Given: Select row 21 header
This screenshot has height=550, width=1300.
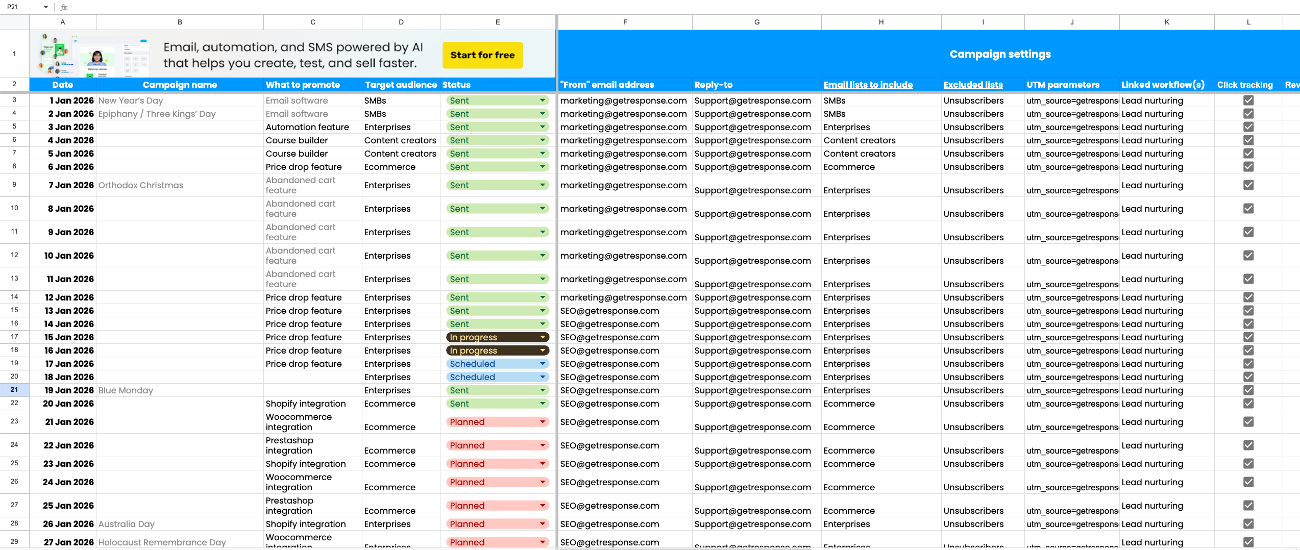Looking at the screenshot, I should 14,390.
